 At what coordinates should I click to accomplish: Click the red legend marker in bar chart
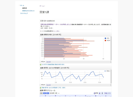[105, 40]
